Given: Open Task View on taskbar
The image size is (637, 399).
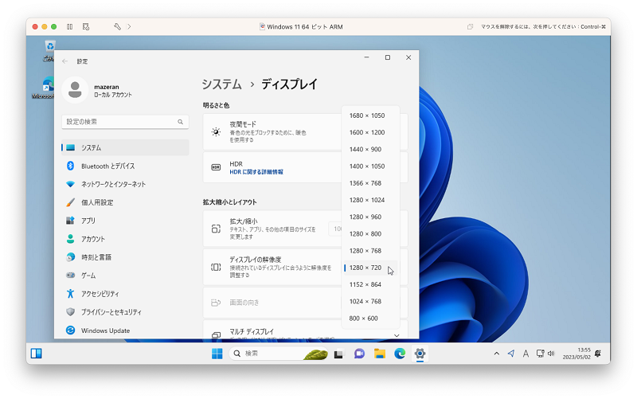Looking at the screenshot, I should [338, 354].
